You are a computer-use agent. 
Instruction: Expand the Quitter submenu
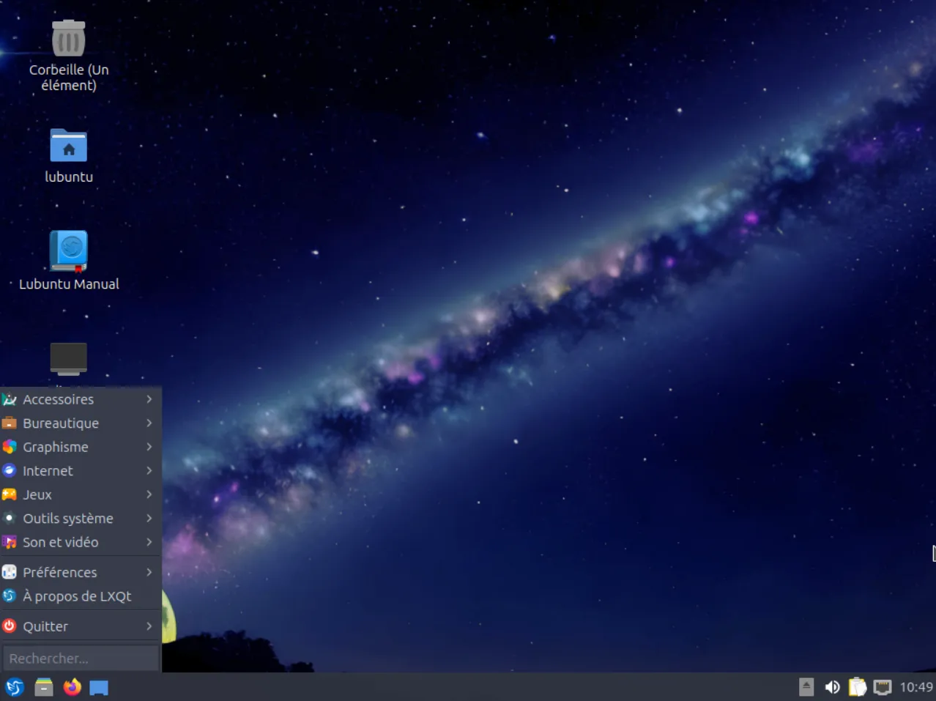(x=45, y=626)
